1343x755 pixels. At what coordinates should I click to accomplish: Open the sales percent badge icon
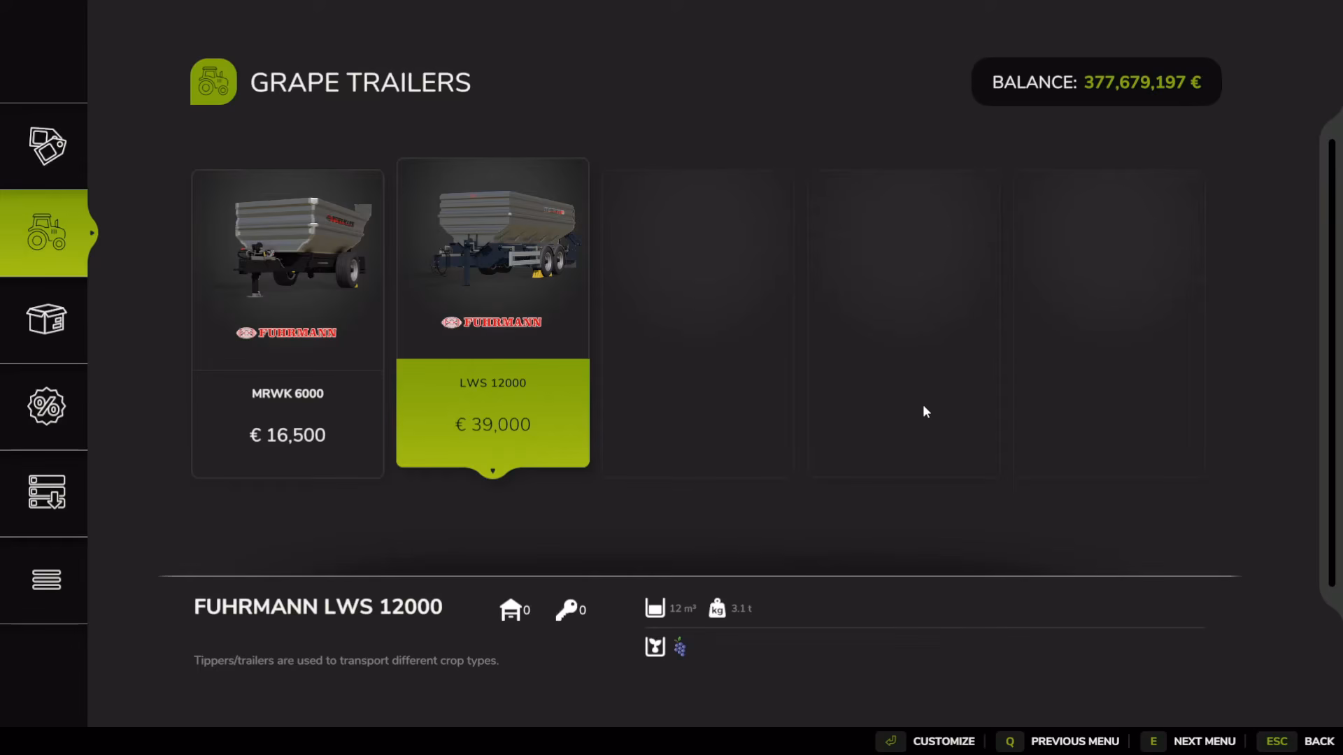[47, 406]
